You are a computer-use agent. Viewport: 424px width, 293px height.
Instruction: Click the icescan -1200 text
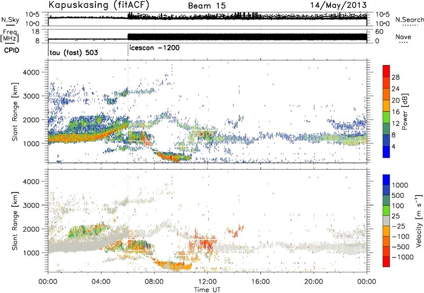tap(154, 48)
